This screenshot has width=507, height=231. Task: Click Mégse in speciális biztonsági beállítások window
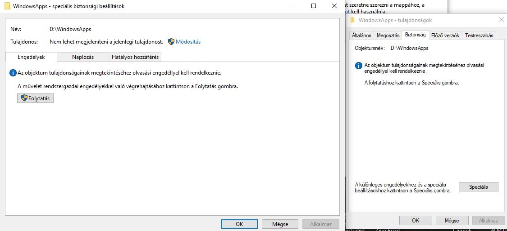click(280, 224)
